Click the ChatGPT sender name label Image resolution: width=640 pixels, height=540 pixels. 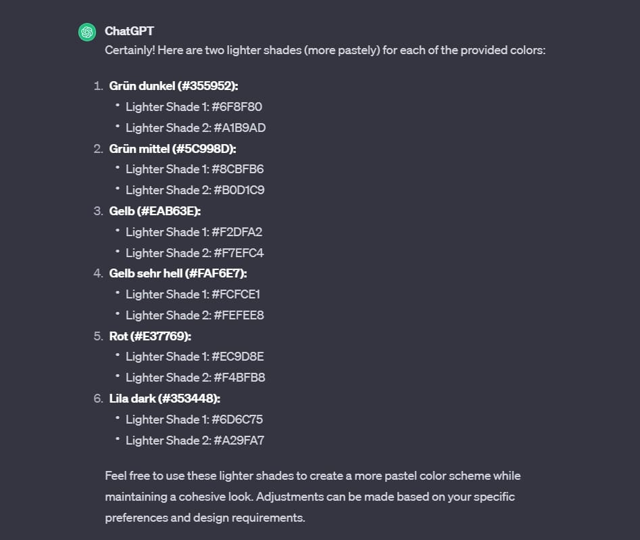tap(129, 31)
